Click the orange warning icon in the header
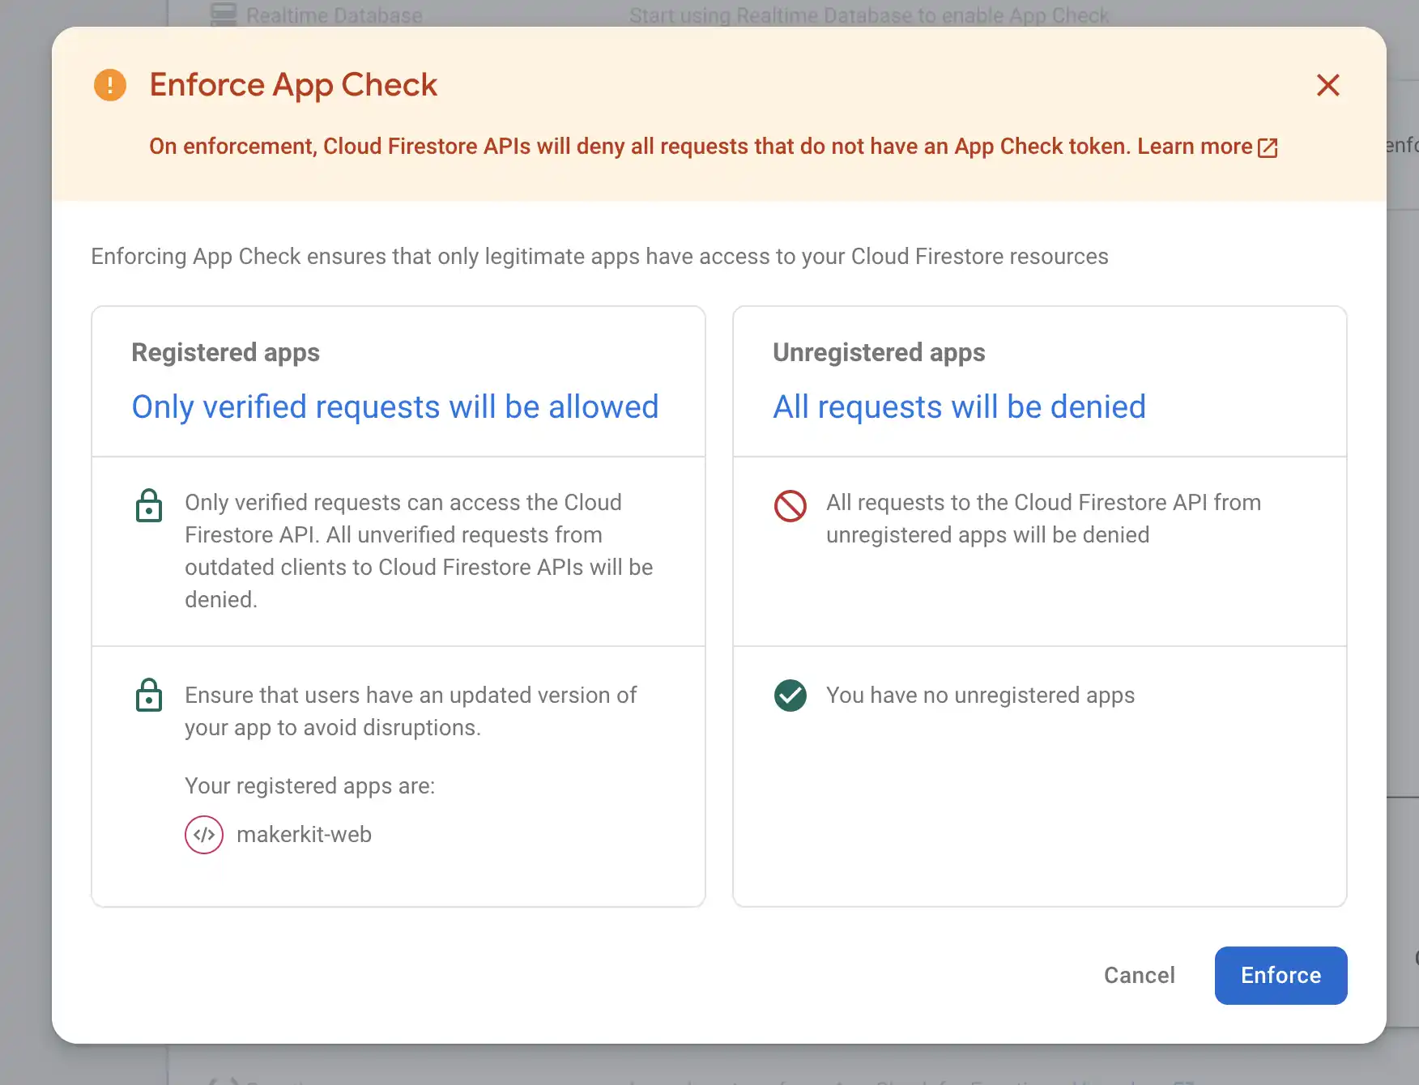 [x=110, y=85]
